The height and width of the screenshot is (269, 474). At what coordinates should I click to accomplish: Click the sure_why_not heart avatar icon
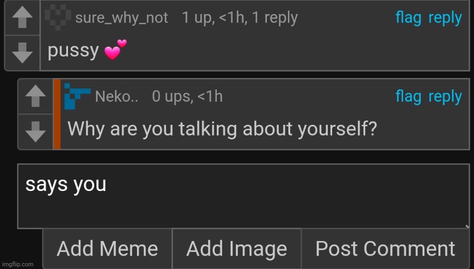(58, 18)
